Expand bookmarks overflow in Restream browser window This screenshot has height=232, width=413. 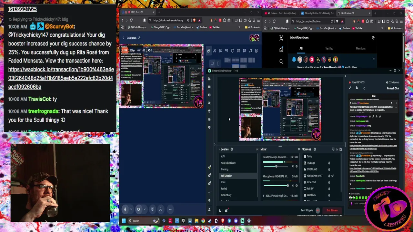tap(239, 27)
